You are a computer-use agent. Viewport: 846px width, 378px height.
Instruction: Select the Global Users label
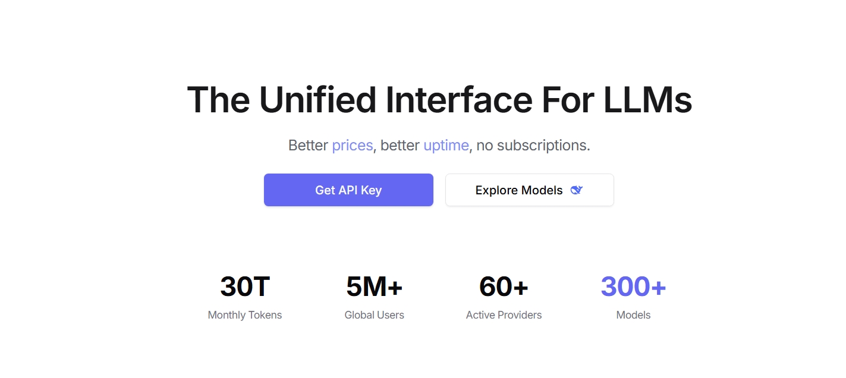click(374, 315)
